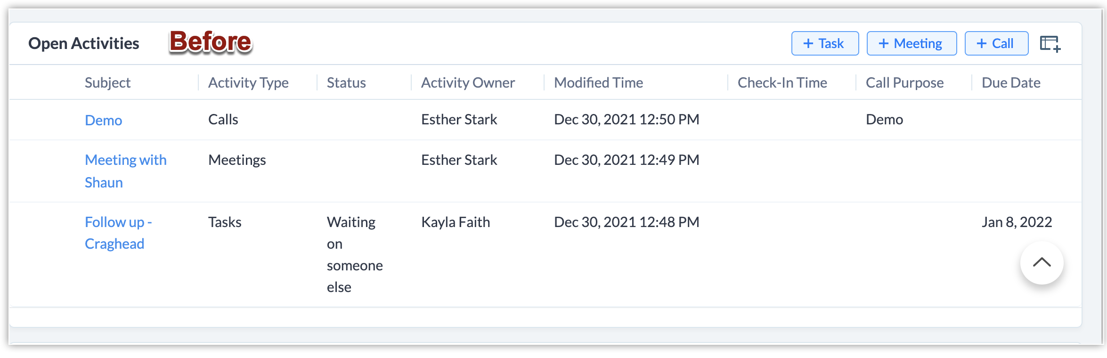Click Waiting on someone else status

pyautogui.click(x=354, y=254)
